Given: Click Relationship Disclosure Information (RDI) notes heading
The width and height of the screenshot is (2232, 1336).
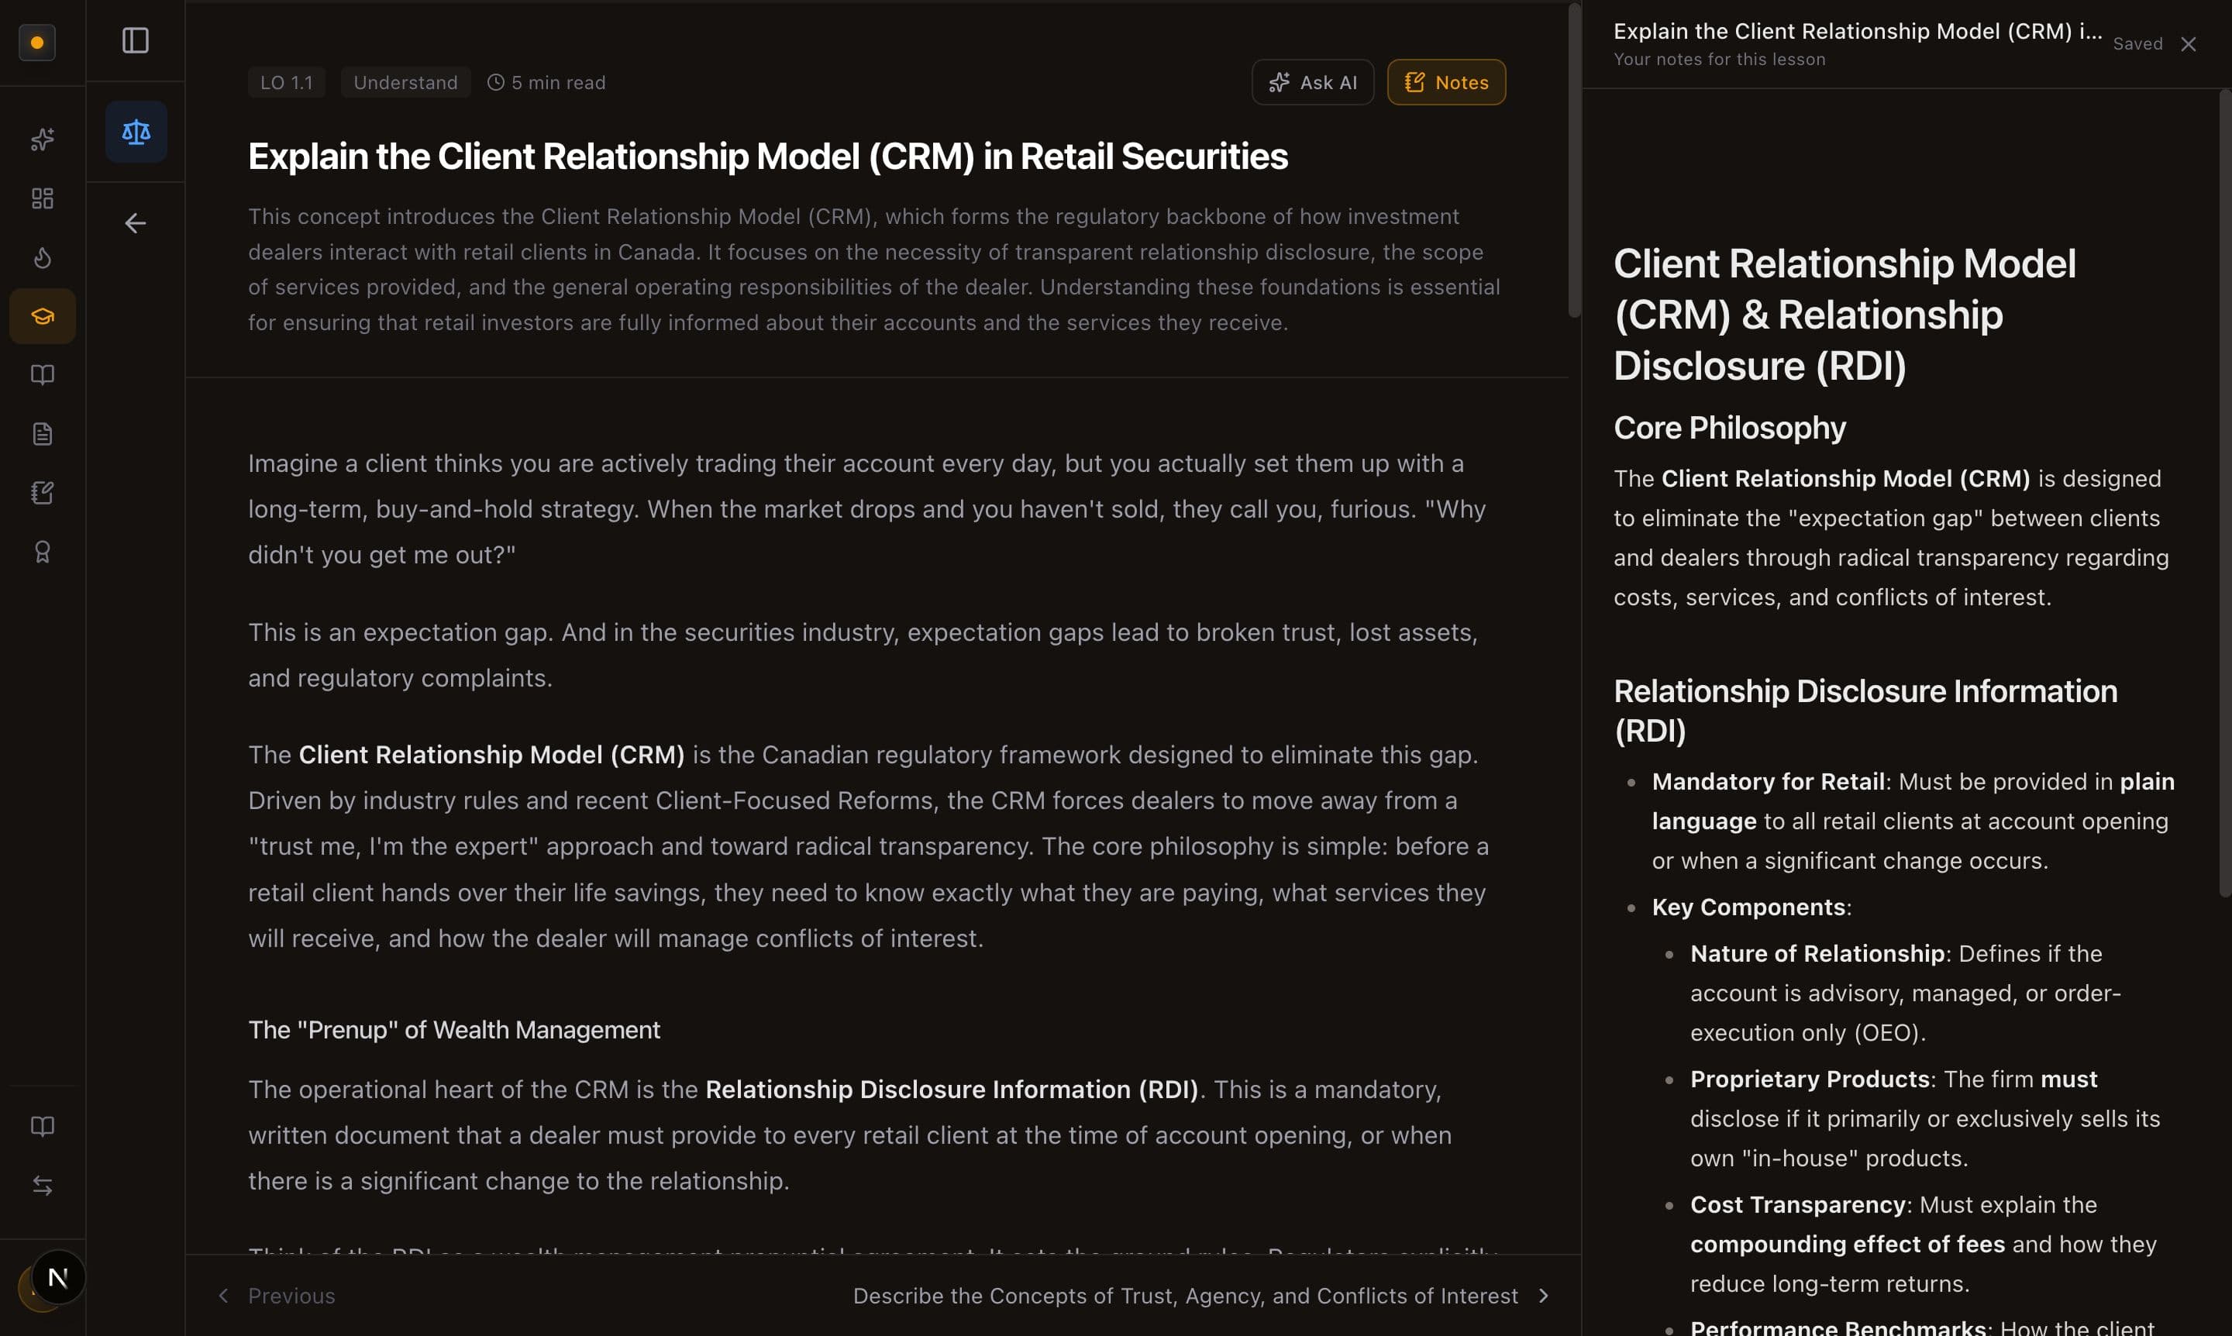Looking at the screenshot, I should 1865,711.
